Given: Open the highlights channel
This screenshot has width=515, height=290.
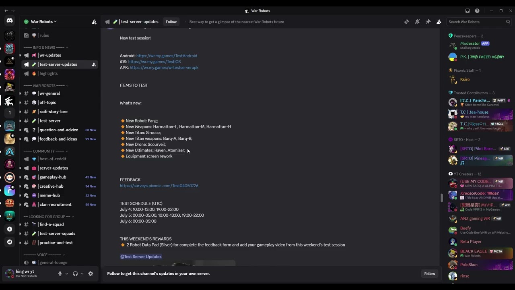Looking at the screenshot, I should (59, 74).
